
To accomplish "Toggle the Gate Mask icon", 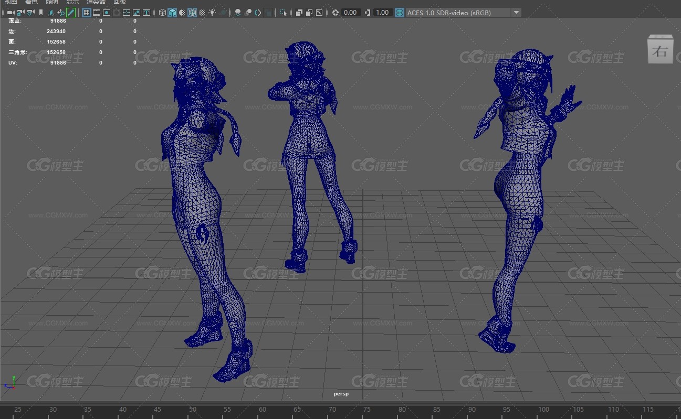I will click(x=117, y=12).
